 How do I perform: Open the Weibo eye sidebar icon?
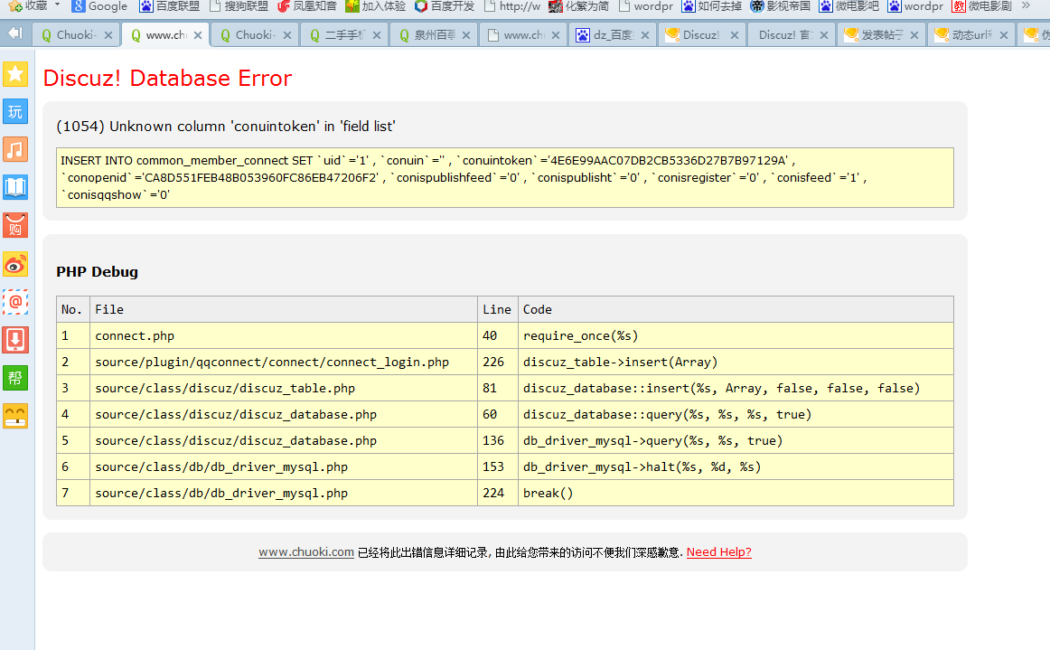(x=15, y=264)
